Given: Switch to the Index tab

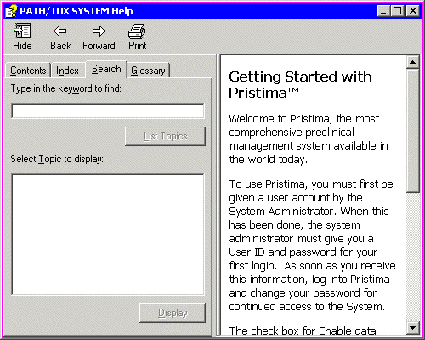Looking at the screenshot, I should (67, 71).
